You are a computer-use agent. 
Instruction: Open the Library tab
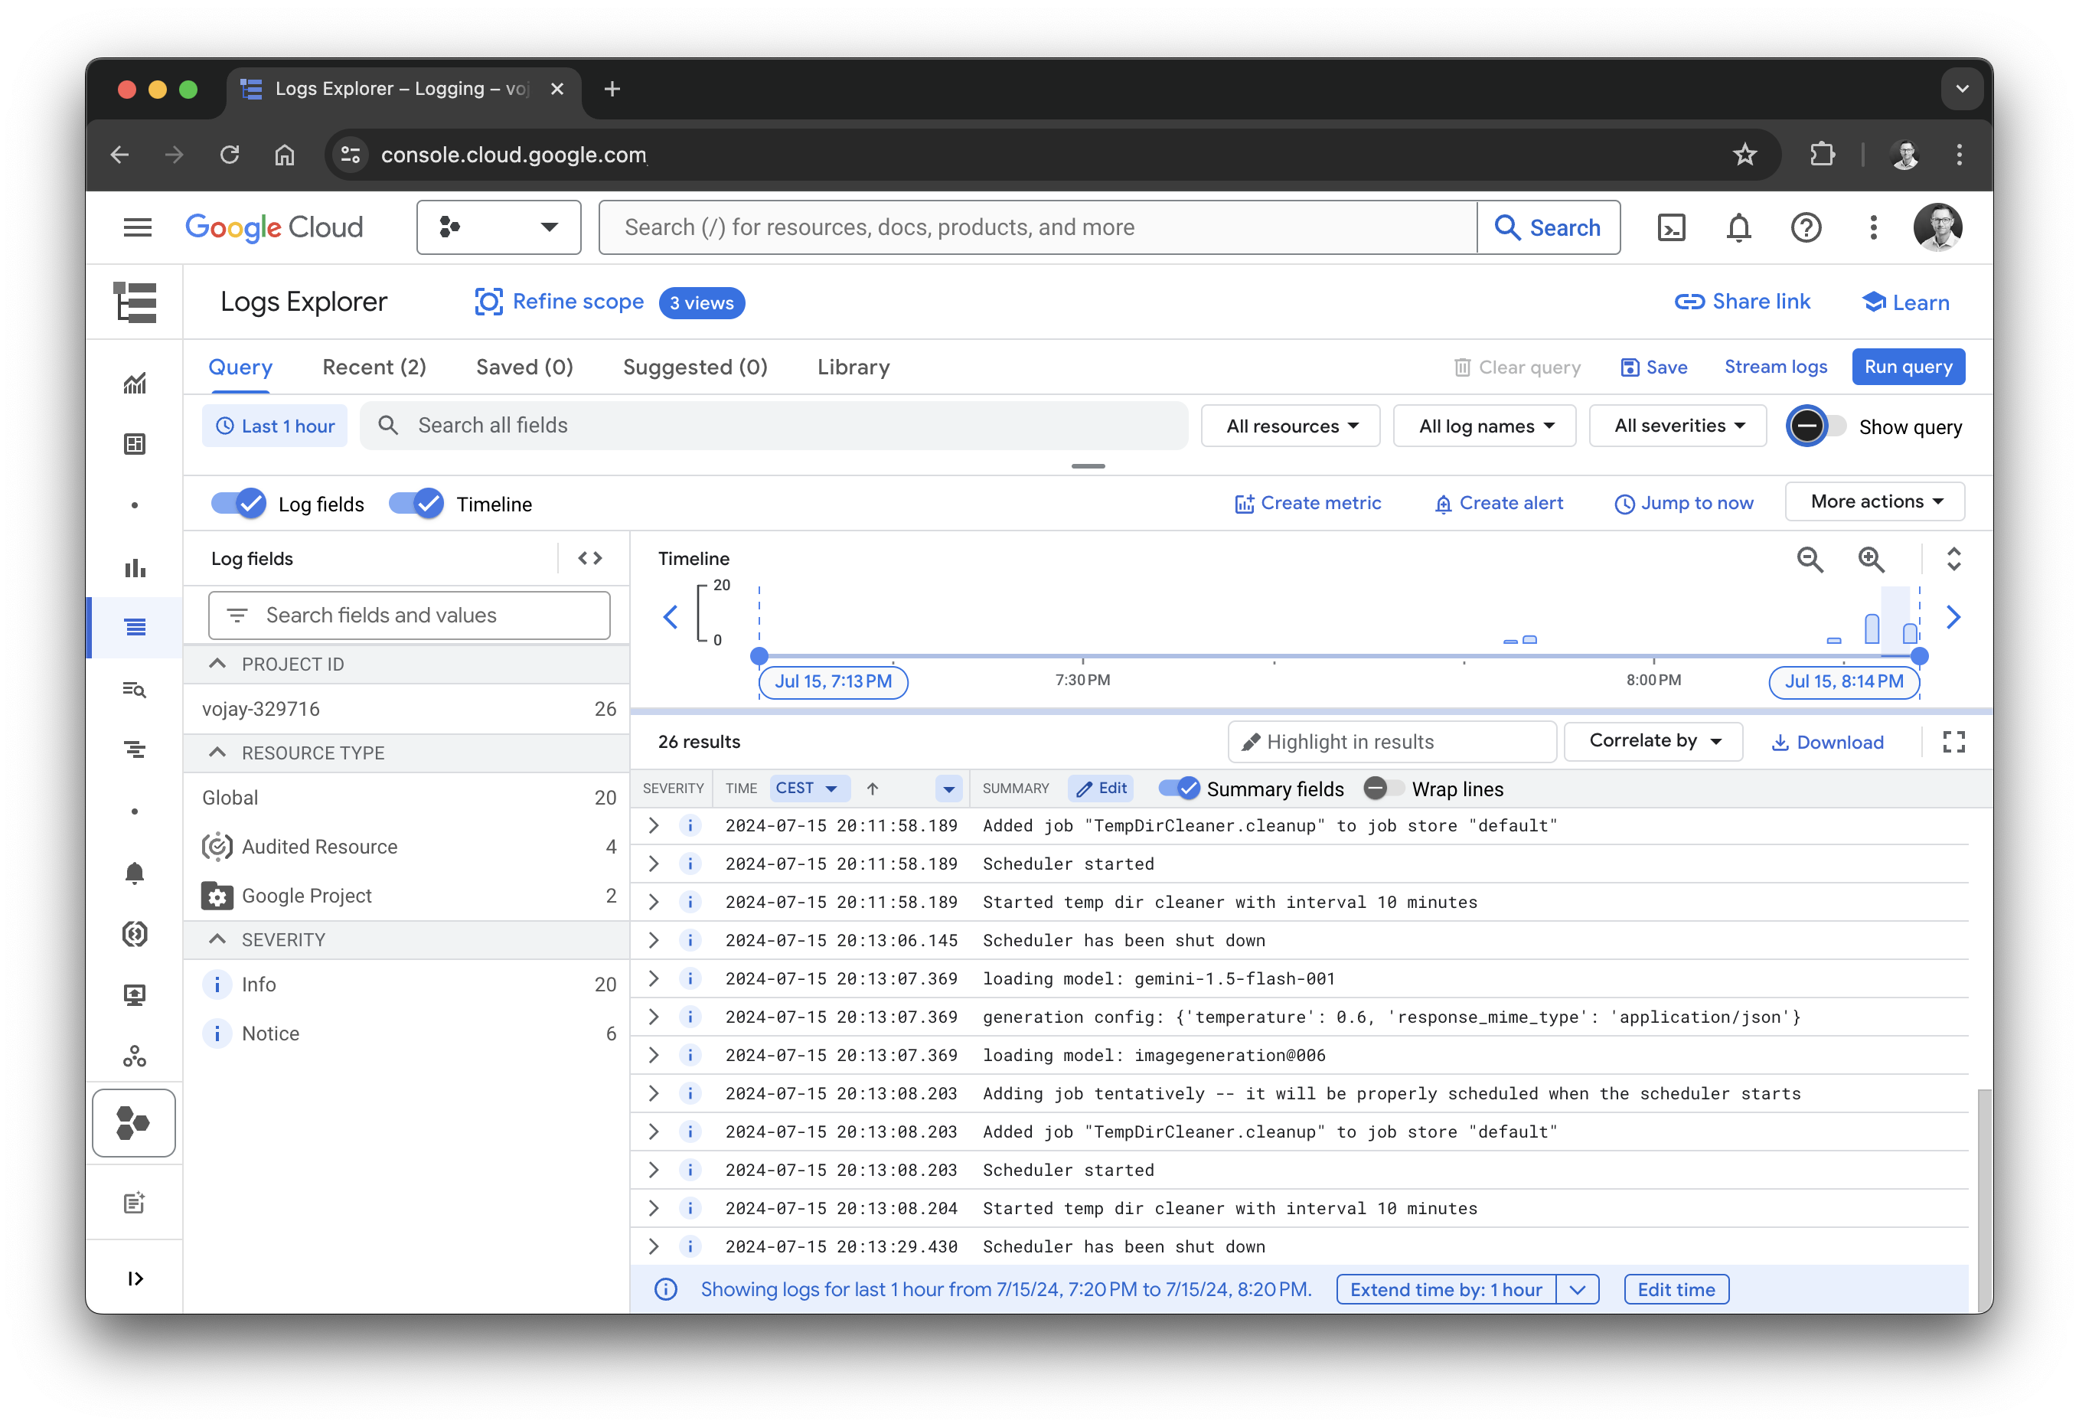[x=853, y=367]
